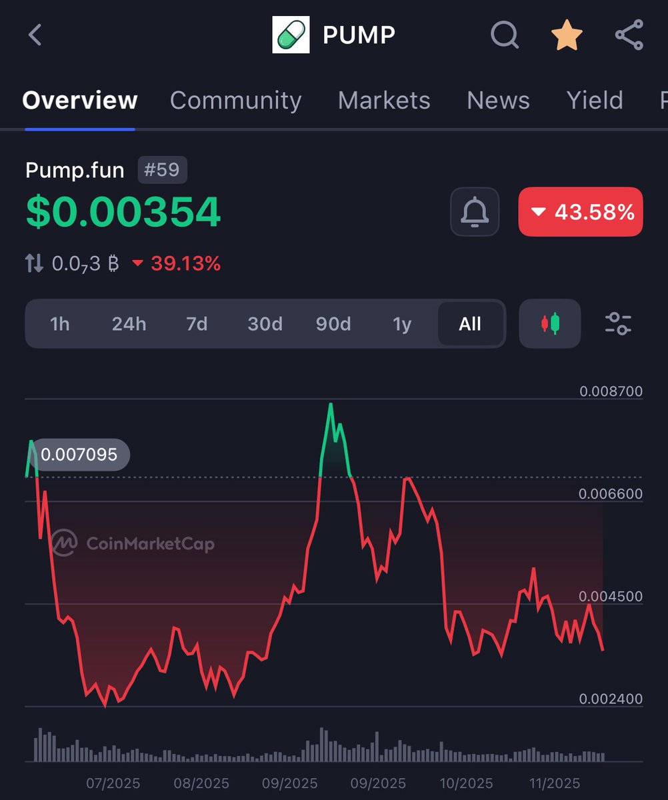This screenshot has height=800, width=668.
Task: Tap the red 43.58% change badge
Action: coord(581,212)
